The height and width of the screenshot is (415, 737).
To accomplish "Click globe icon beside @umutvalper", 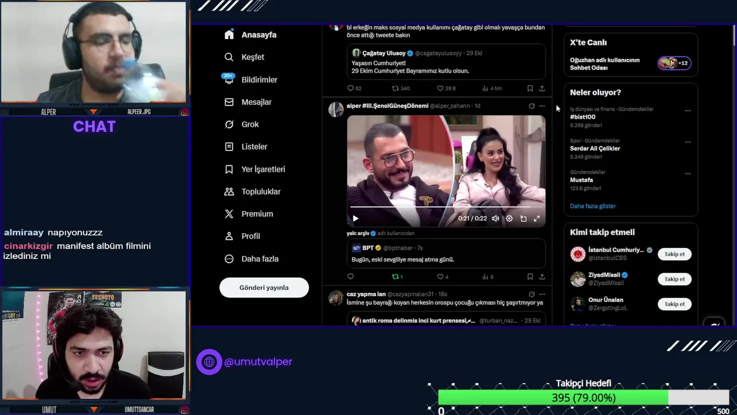I will pyautogui.click(x=209, y=362).
